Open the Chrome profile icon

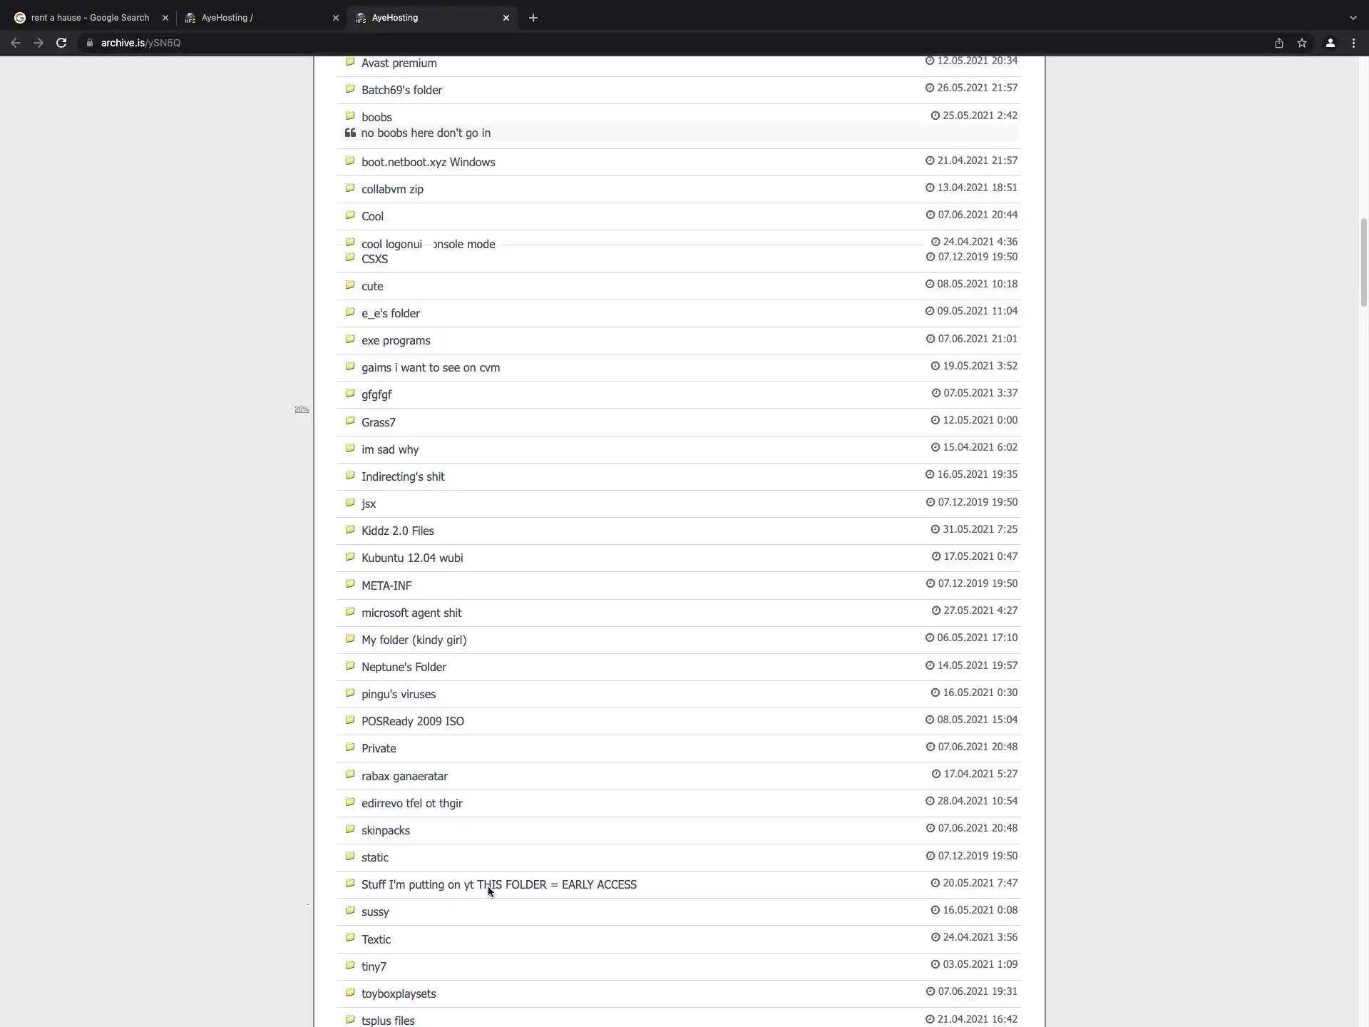point(1330,43)
